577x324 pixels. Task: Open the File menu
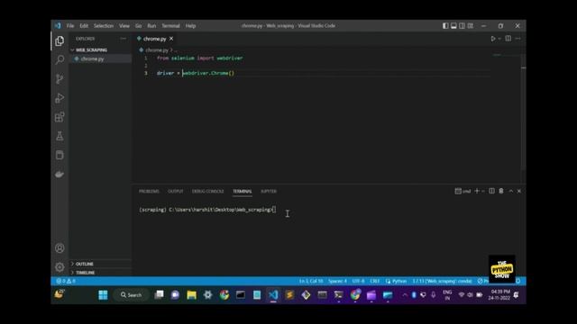70,26
